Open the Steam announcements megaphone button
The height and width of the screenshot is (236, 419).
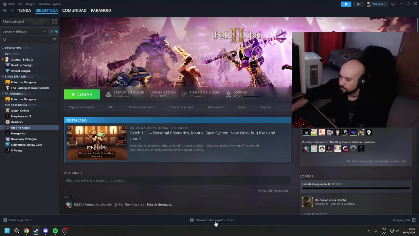346,4
